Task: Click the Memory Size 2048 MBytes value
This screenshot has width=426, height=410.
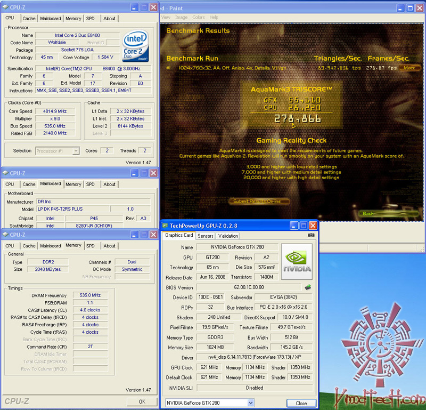Action: (48, 269)
